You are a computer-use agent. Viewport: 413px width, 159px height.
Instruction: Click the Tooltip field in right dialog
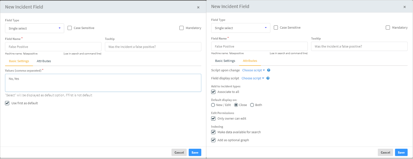pyautogui.click(x=359, y=47)
